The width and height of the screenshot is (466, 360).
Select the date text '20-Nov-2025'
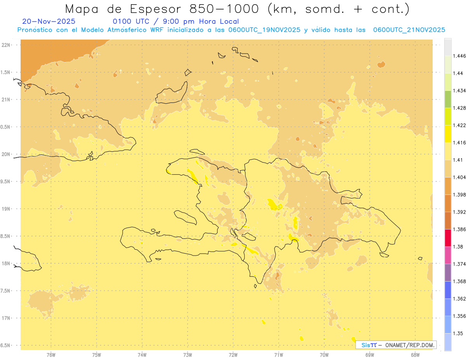[49, 22]
